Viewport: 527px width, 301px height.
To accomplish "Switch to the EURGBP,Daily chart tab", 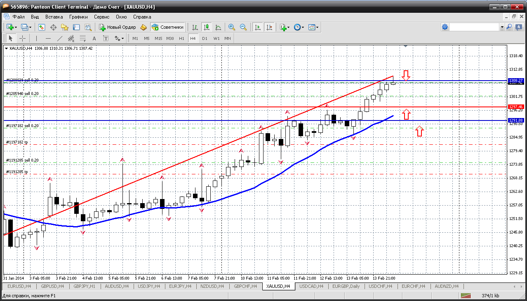I will pos(346,286).
